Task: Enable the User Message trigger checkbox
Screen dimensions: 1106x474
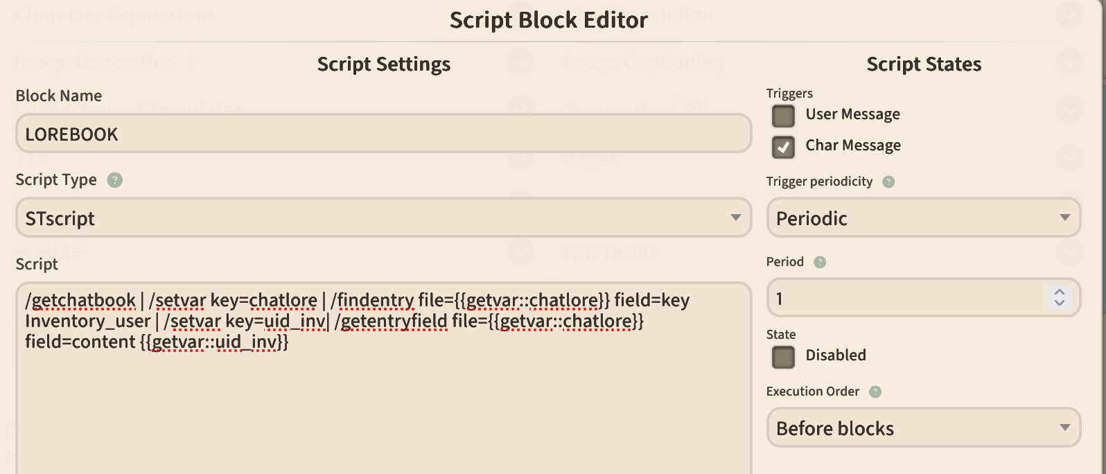Action: click(x=783, y=116)
